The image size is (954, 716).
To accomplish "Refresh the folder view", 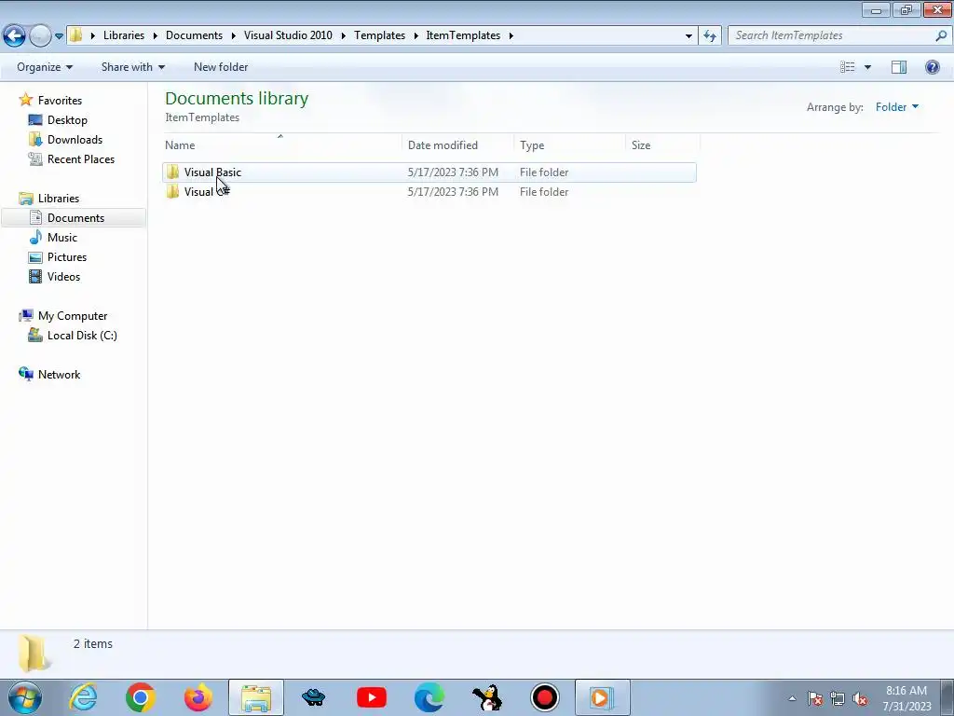I will coord(710,36).
